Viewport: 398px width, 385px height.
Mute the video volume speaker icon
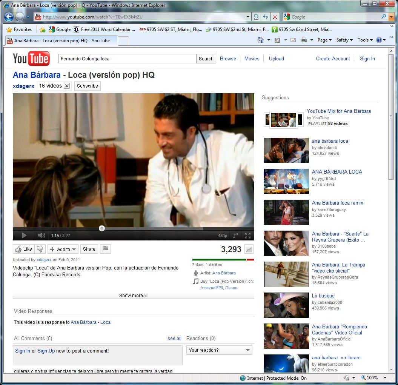(41, 236)
